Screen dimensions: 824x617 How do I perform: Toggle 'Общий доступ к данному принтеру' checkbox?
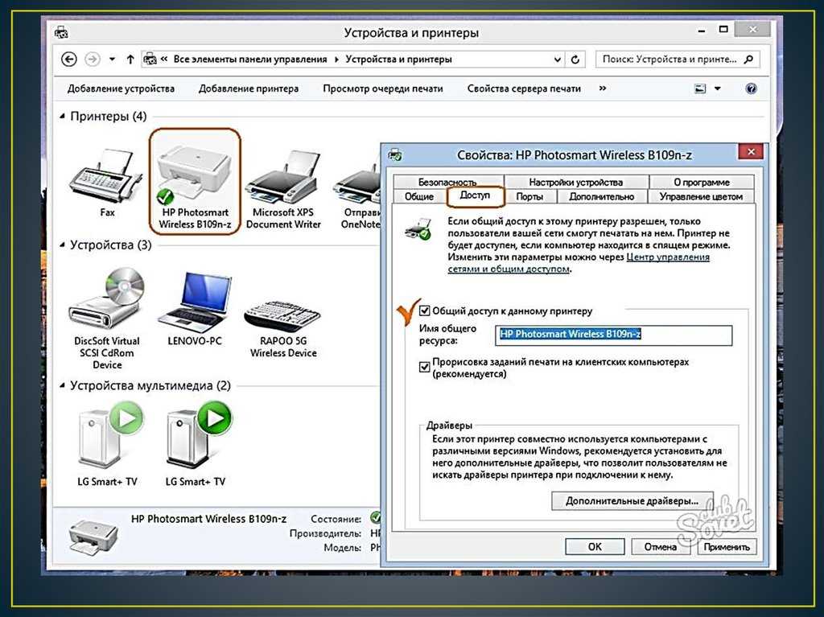tap(424, 311)
